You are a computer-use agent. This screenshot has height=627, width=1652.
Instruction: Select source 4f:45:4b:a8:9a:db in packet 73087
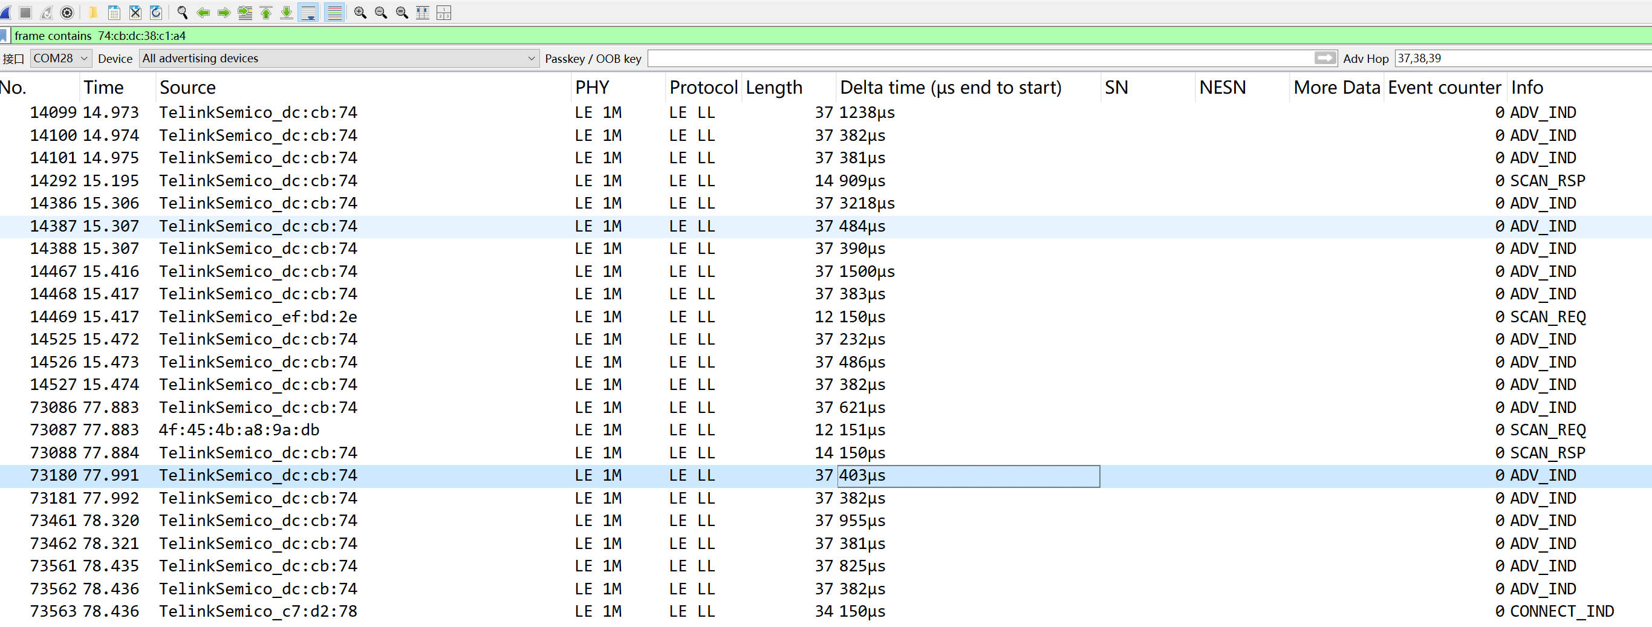[239, 430]
